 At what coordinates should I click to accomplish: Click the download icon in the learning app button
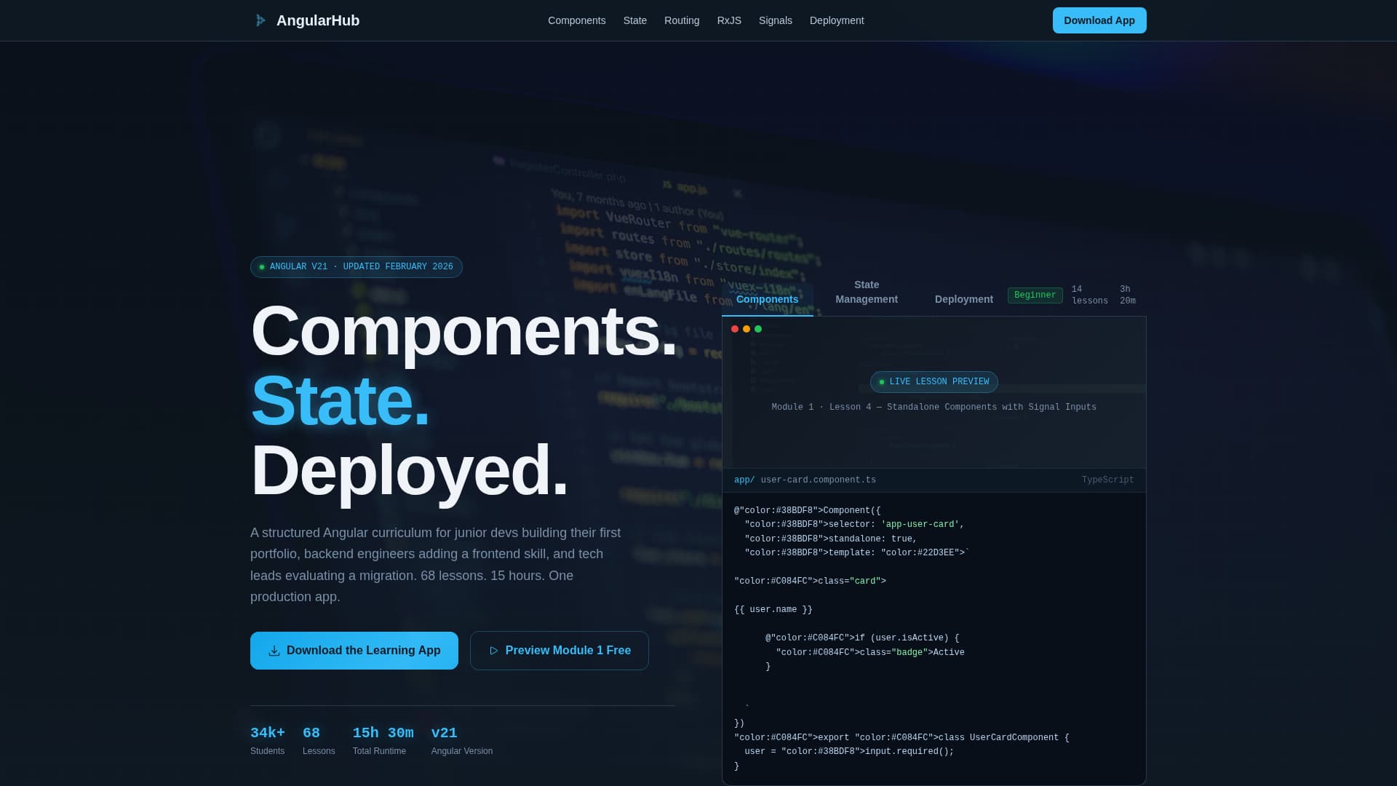[x=275, y=650]
